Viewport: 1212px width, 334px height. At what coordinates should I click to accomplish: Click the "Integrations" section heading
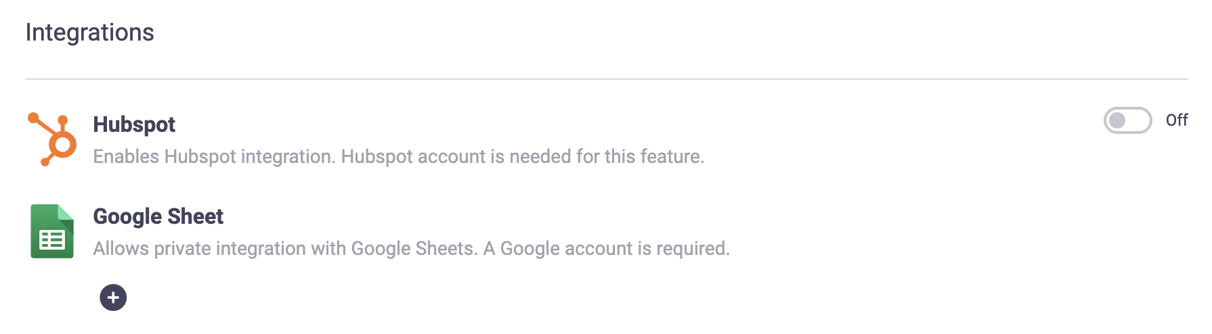point(90,32)
